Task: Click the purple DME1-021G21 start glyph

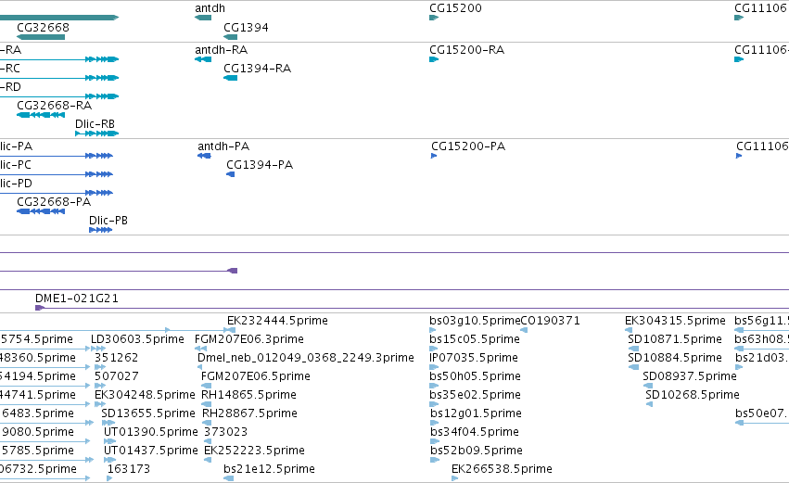Action: click(40, 308)
